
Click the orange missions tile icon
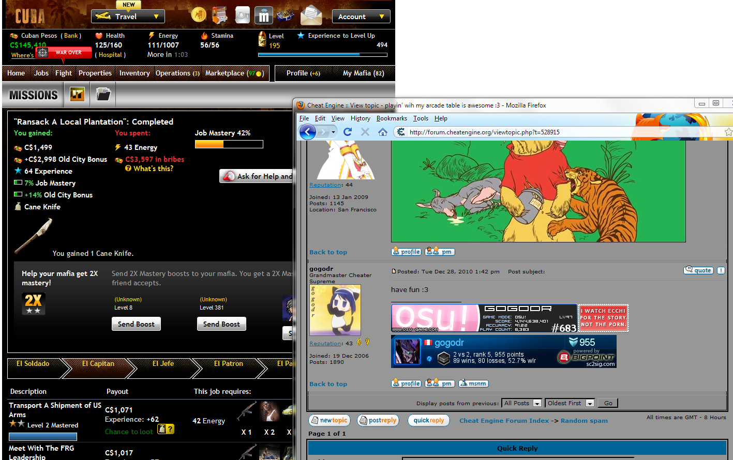[x=77, y=94]
